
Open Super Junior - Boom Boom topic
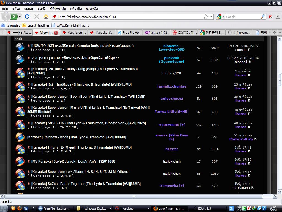coord(88,96)
